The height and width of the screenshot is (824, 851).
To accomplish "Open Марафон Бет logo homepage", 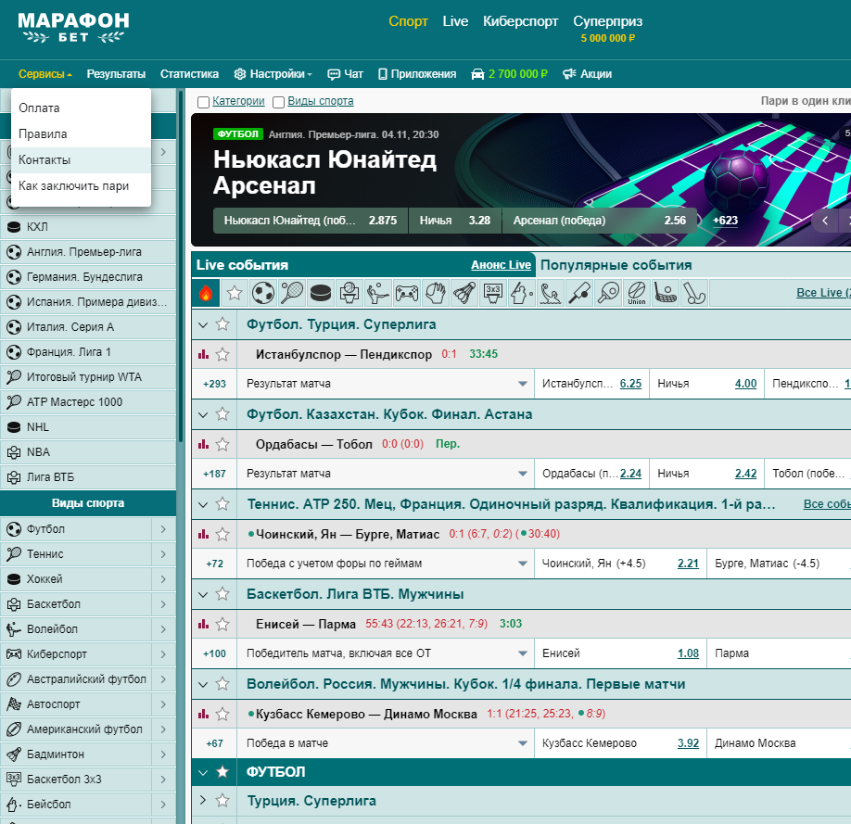I will point(73,27).
